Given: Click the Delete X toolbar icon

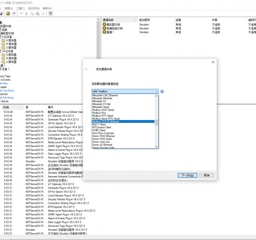Looking at the screenshot, I should point(43,14).
